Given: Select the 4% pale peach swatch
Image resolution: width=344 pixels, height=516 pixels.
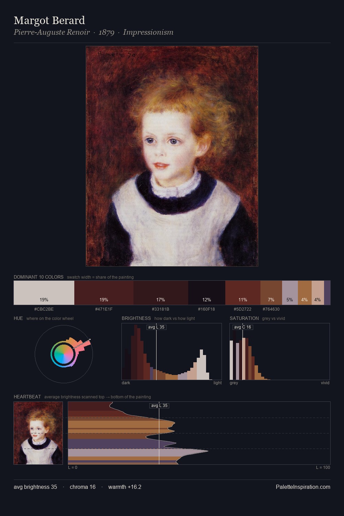Looking at the screenshot, I should click(x=318, y=293).
